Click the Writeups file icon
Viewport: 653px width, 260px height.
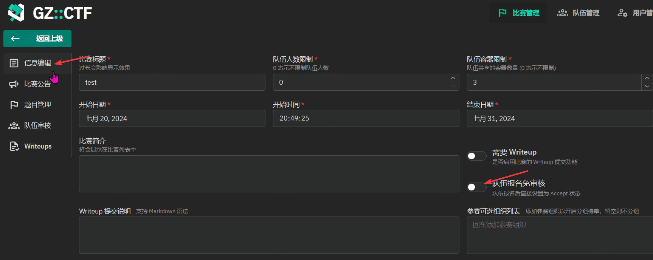[x=14, y=146]
